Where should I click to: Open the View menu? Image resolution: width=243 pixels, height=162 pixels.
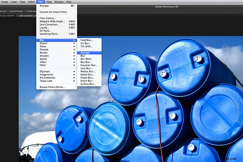click(49, 2)
